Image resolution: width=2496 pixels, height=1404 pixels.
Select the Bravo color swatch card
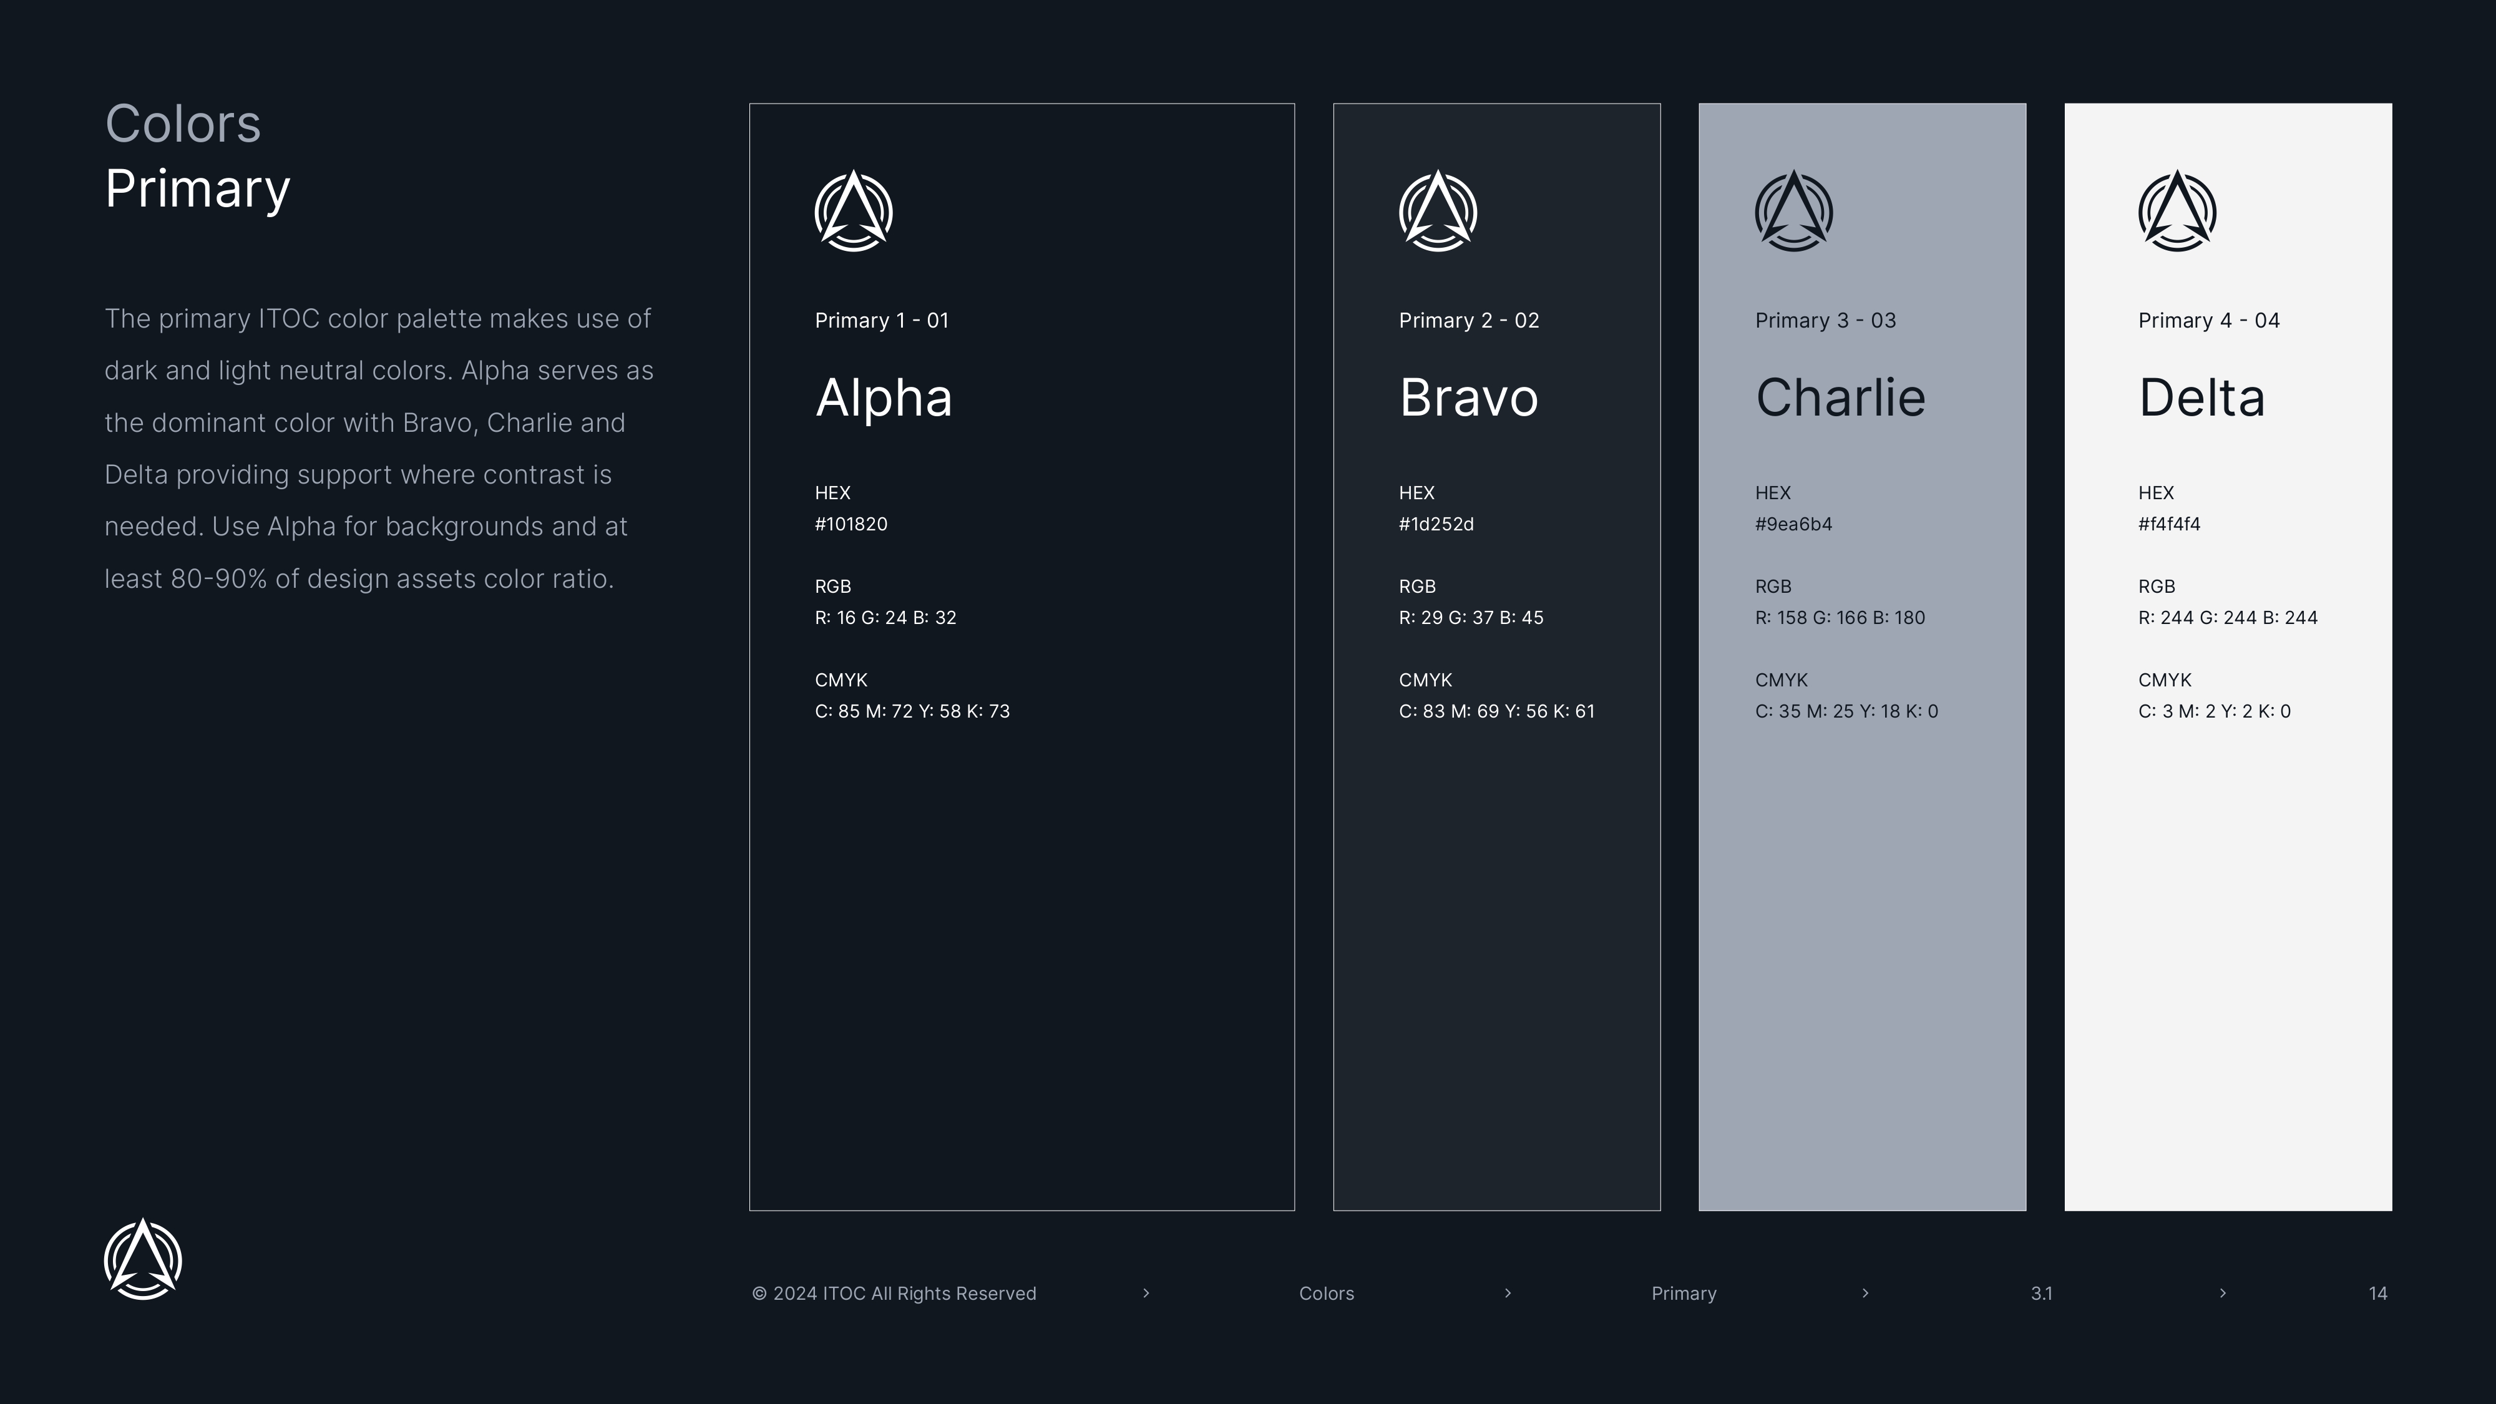coord(1496,657)
